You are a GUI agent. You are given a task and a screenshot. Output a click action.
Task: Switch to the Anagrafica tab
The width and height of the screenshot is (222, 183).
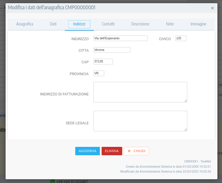coord(25,24)
